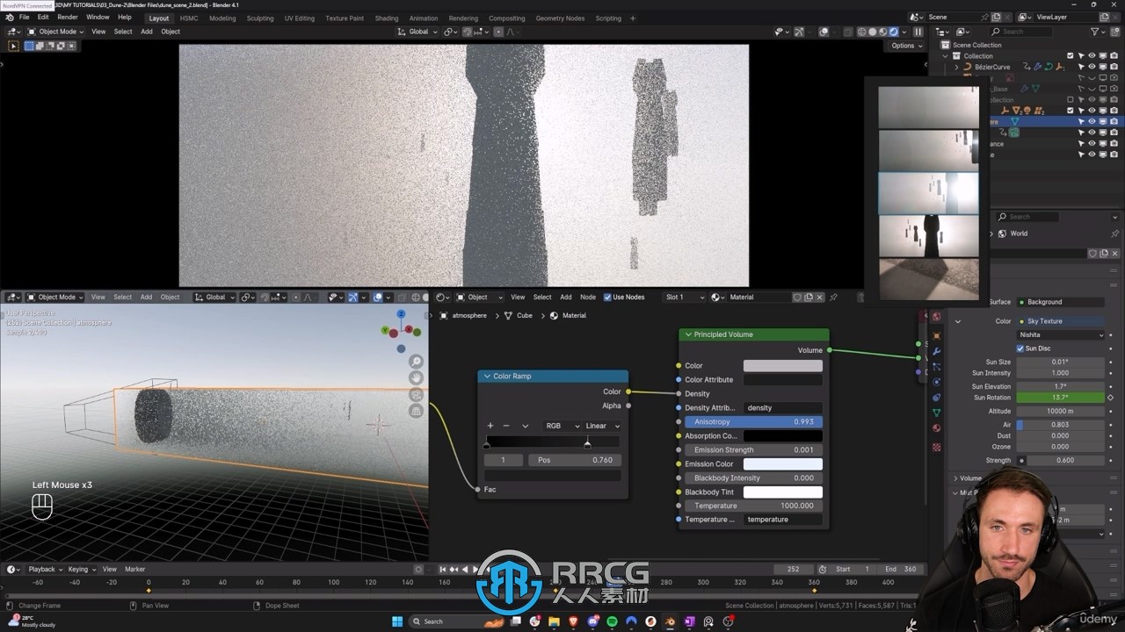Open the Global orientation dropdown in top viewport
Viewport: 1125px width, 632px height.
(x=418, y=32)
